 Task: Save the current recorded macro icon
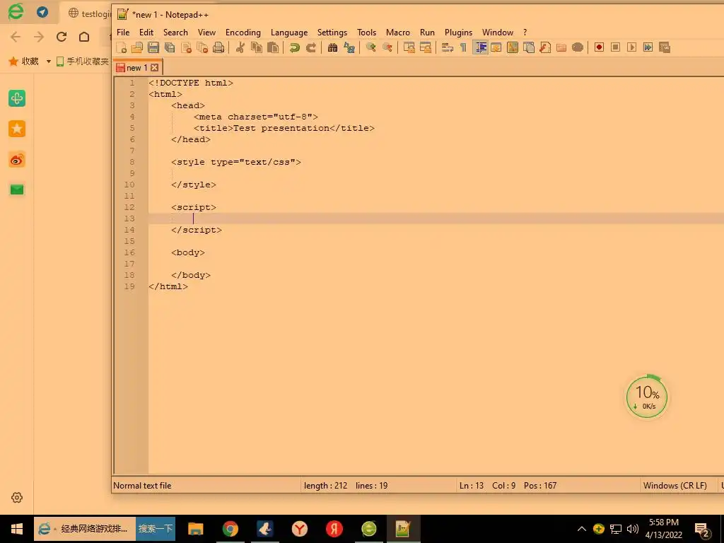pyautogui.click(x=664, y=47)
